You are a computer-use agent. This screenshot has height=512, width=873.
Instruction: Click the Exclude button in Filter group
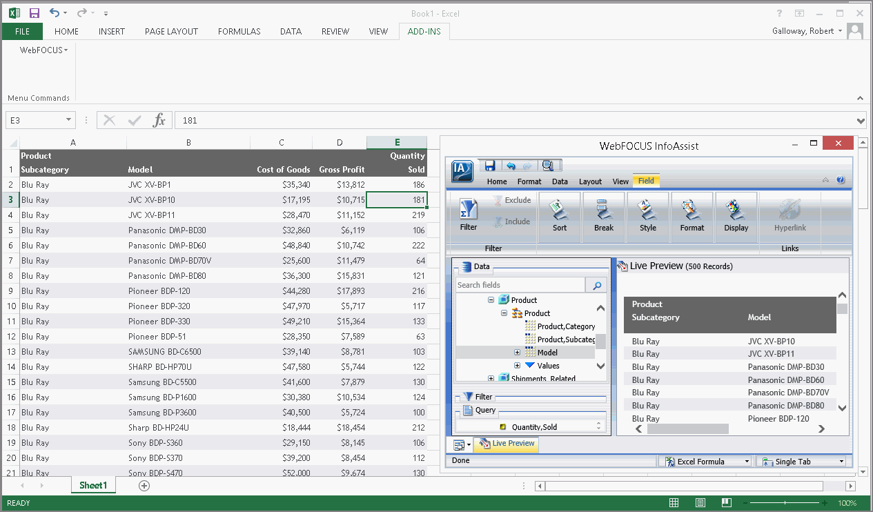[x=511, y=200]
